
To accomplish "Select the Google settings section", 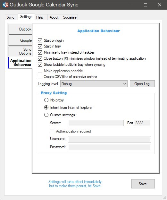I will point(21,40).
